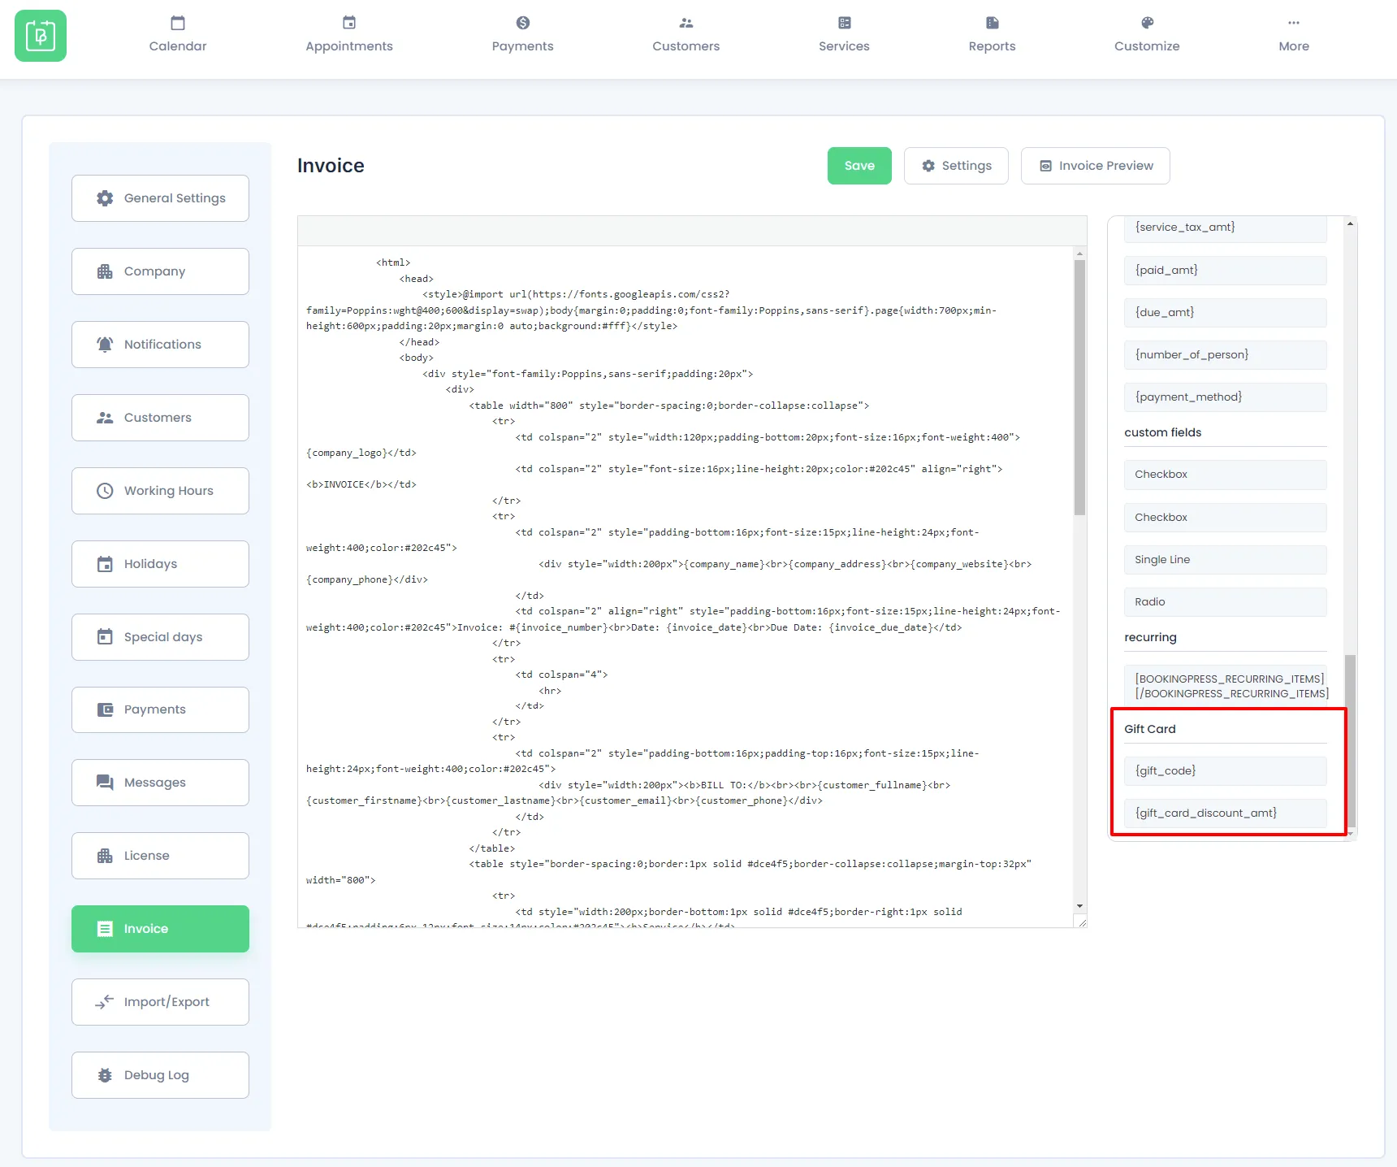Click the gear icon in General Settings

pyautogui.click(x=105, y=198)
